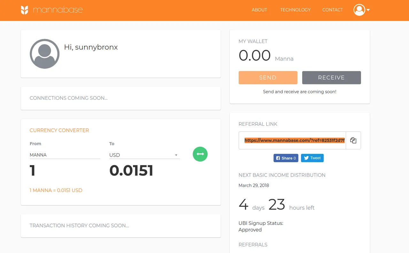Click the MANNA from-currency field

[65, 155]
